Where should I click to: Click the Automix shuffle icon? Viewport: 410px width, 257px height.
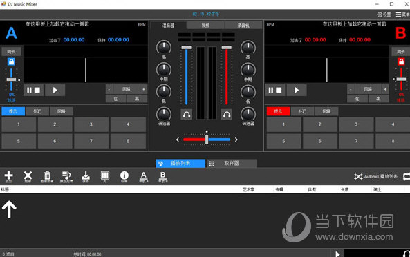point(358,177)
